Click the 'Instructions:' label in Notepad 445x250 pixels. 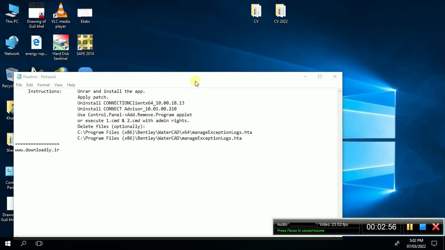(x=45, y=91)
